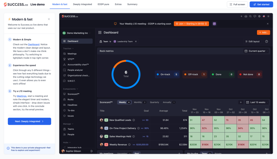
Task: Switch to EOS pure tab
Action: click(103, 4)
